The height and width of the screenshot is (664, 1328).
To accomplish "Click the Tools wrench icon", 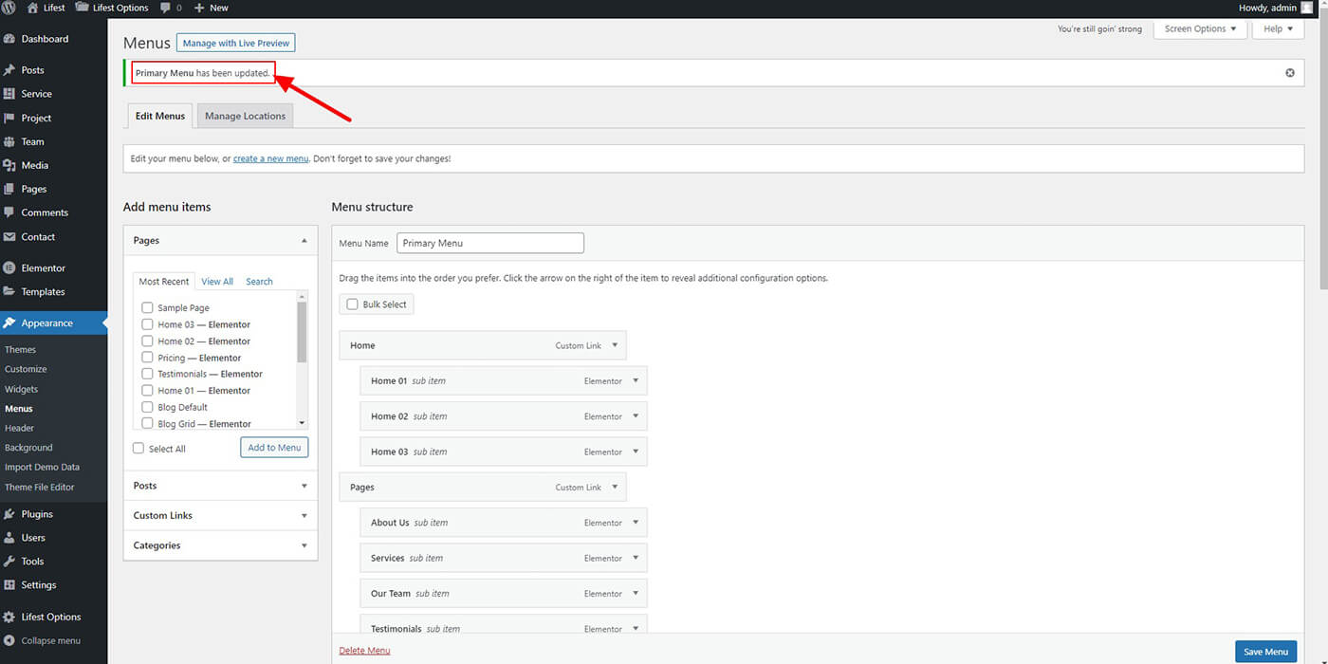I will tap(9, 562).
